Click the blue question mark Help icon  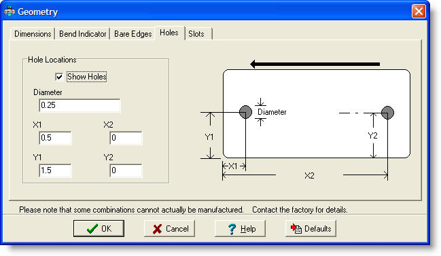click(232, 229)
